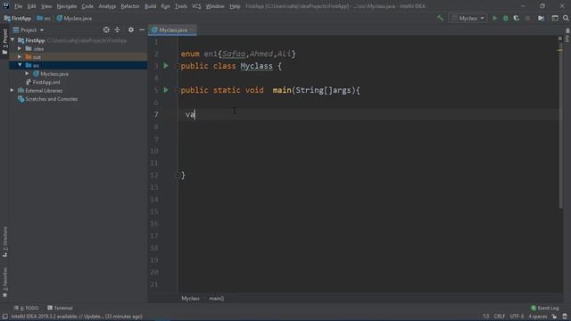This screenshot has height=321, width=571.
Task: Open the Navigate menu
Action: click(x=67, y=6)
